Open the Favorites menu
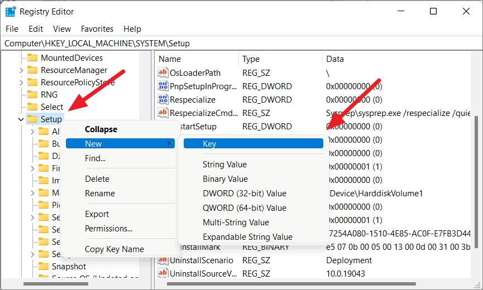This screenshot has height=290, width=483. click(x=97, y=29)
